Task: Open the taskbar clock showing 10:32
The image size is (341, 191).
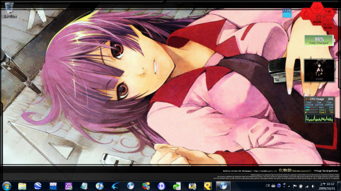Action: click(327, 186)
